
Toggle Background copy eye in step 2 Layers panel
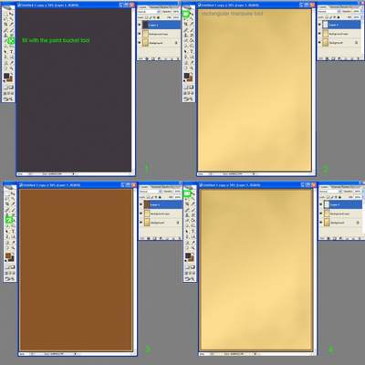tap(320, 34)
